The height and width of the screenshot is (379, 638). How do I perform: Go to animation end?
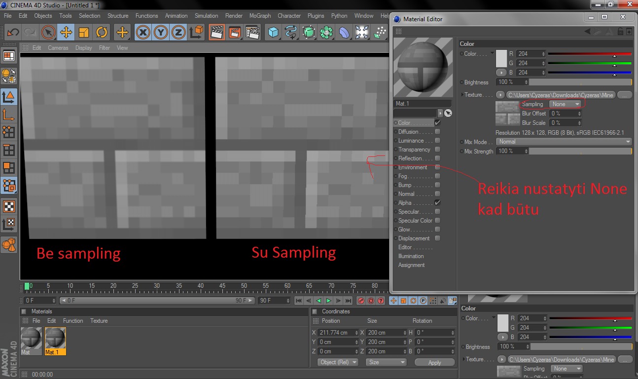349,301
